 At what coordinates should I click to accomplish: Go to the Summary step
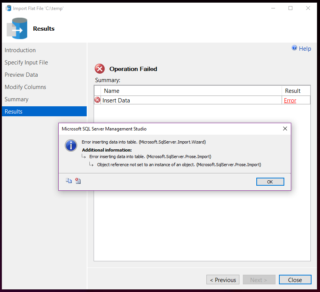coord(16,99)
